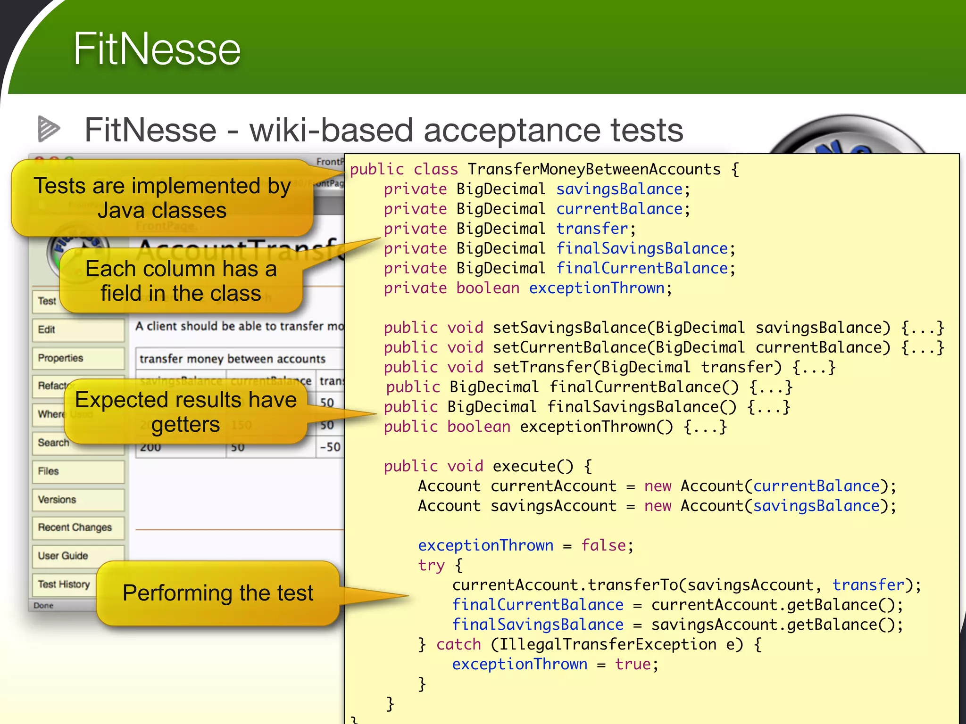Open the User Guide sidebar button
This screenshot has height=724, width=966.
(x=78, y=556)
